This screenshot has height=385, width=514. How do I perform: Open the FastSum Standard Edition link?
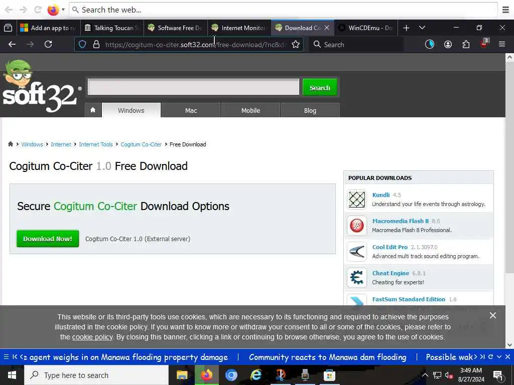409,299
